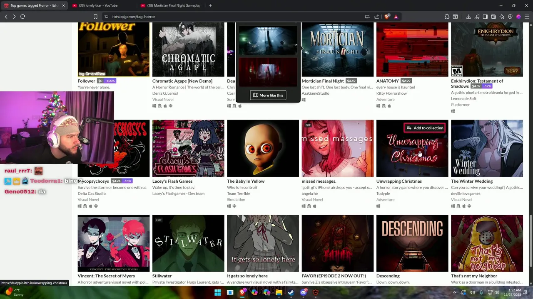533x299 pixels.
Task: Click Add to collection on Unwrapping Christmas
Action: click(x=425, y=128)
